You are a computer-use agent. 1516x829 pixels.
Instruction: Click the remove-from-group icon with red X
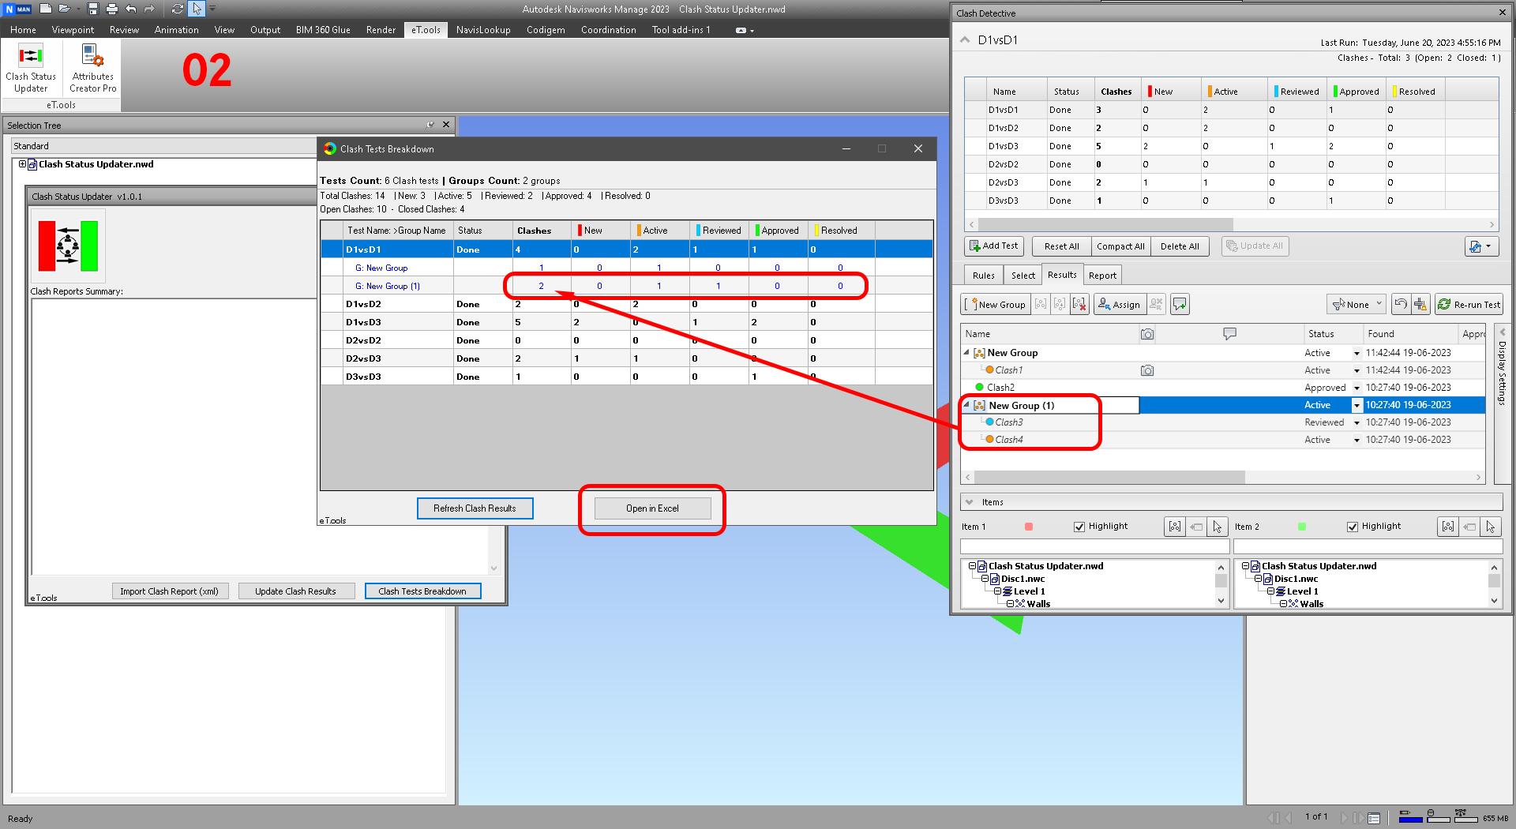[x=1079, y=304]
